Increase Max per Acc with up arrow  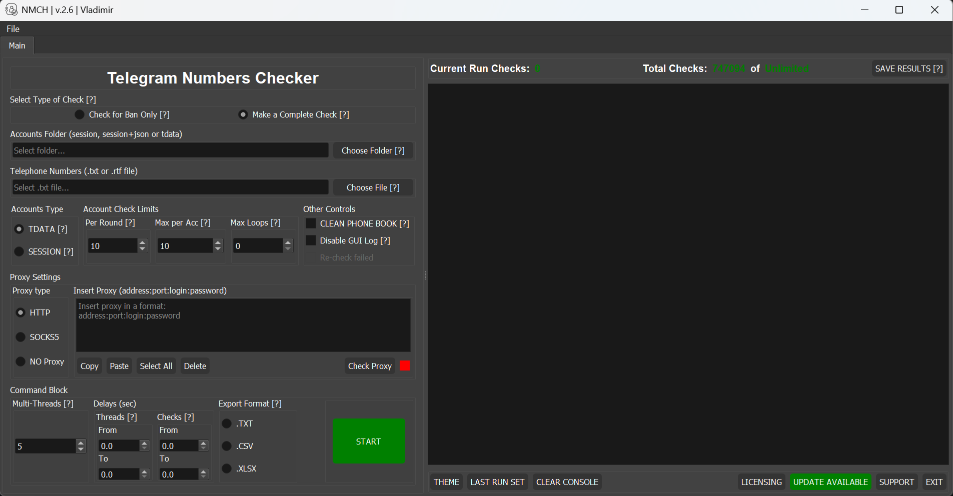click(218, 242)
